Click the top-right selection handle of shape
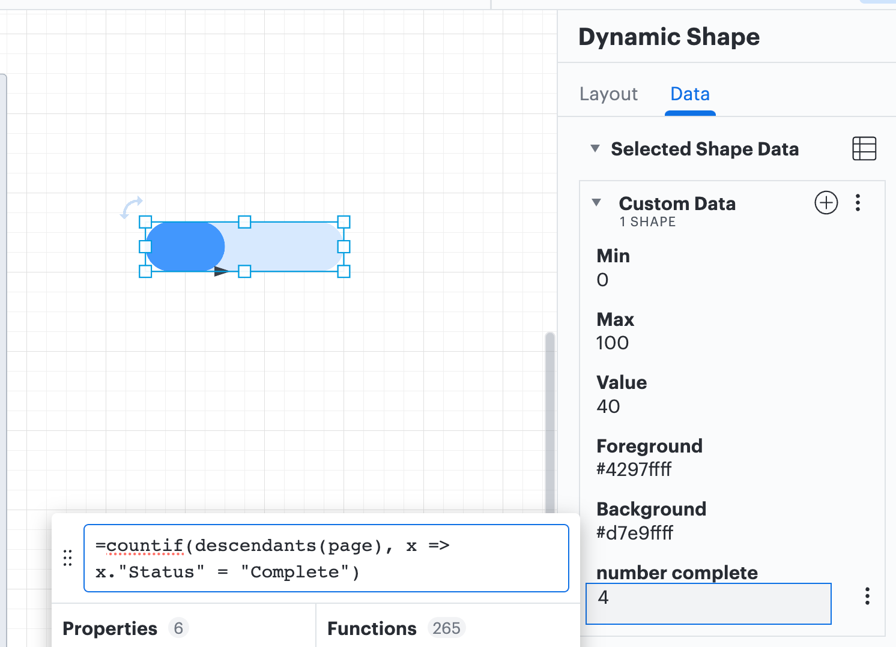Screen dimensions: 896x647 pos(344,222)
